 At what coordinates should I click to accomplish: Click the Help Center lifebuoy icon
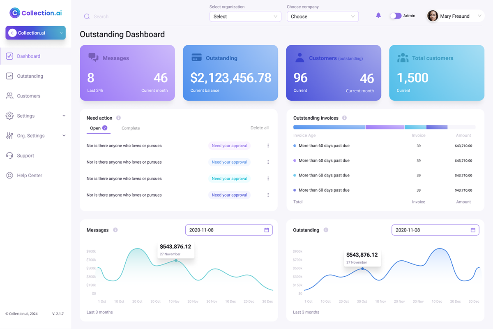point(9,175)
